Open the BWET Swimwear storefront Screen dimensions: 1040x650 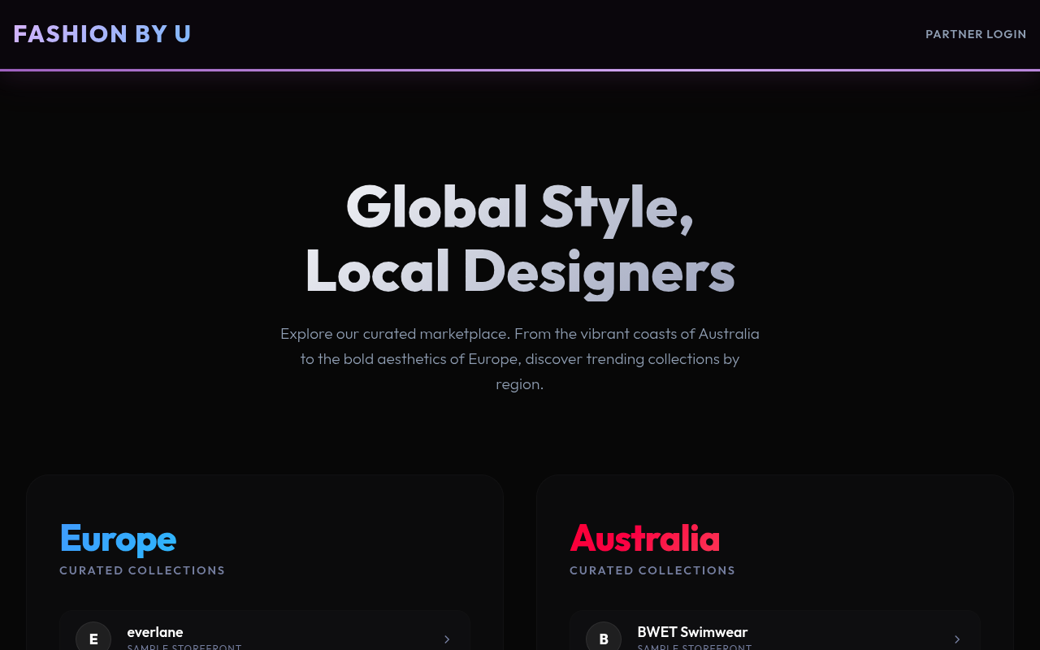pos(775,630)
